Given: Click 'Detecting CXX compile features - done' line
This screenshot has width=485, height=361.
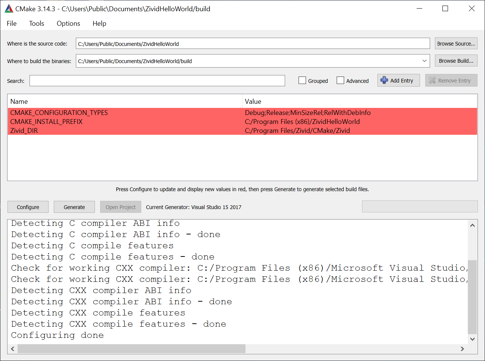Looking at the screenshot, I should coord(118,324).
